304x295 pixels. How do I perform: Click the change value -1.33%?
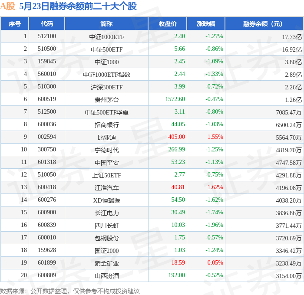coord(214,74)
